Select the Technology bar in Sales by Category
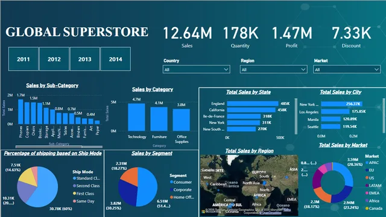Screen dimensions: 386x217 [x=137, y=117]
